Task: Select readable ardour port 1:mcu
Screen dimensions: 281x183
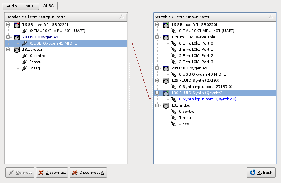Action: 36,62
